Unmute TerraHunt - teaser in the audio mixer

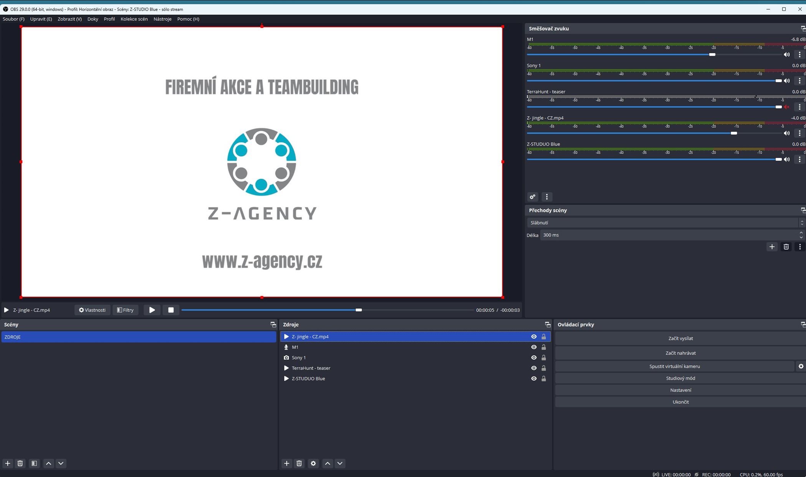787,107
